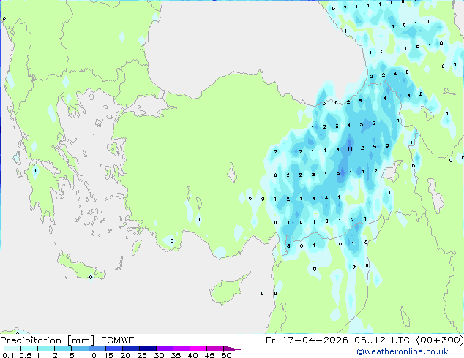Pick the 0.5–1 mm legend swatch
464x358 pixels.
point(29,349)
